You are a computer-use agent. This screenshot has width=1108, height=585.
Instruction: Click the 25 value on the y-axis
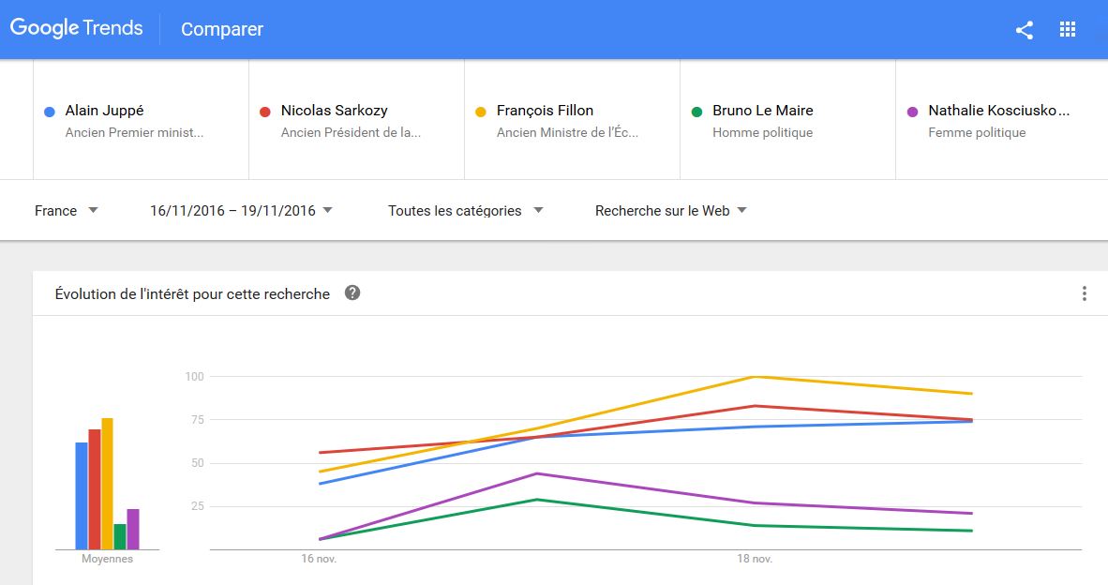coord(197,506)
